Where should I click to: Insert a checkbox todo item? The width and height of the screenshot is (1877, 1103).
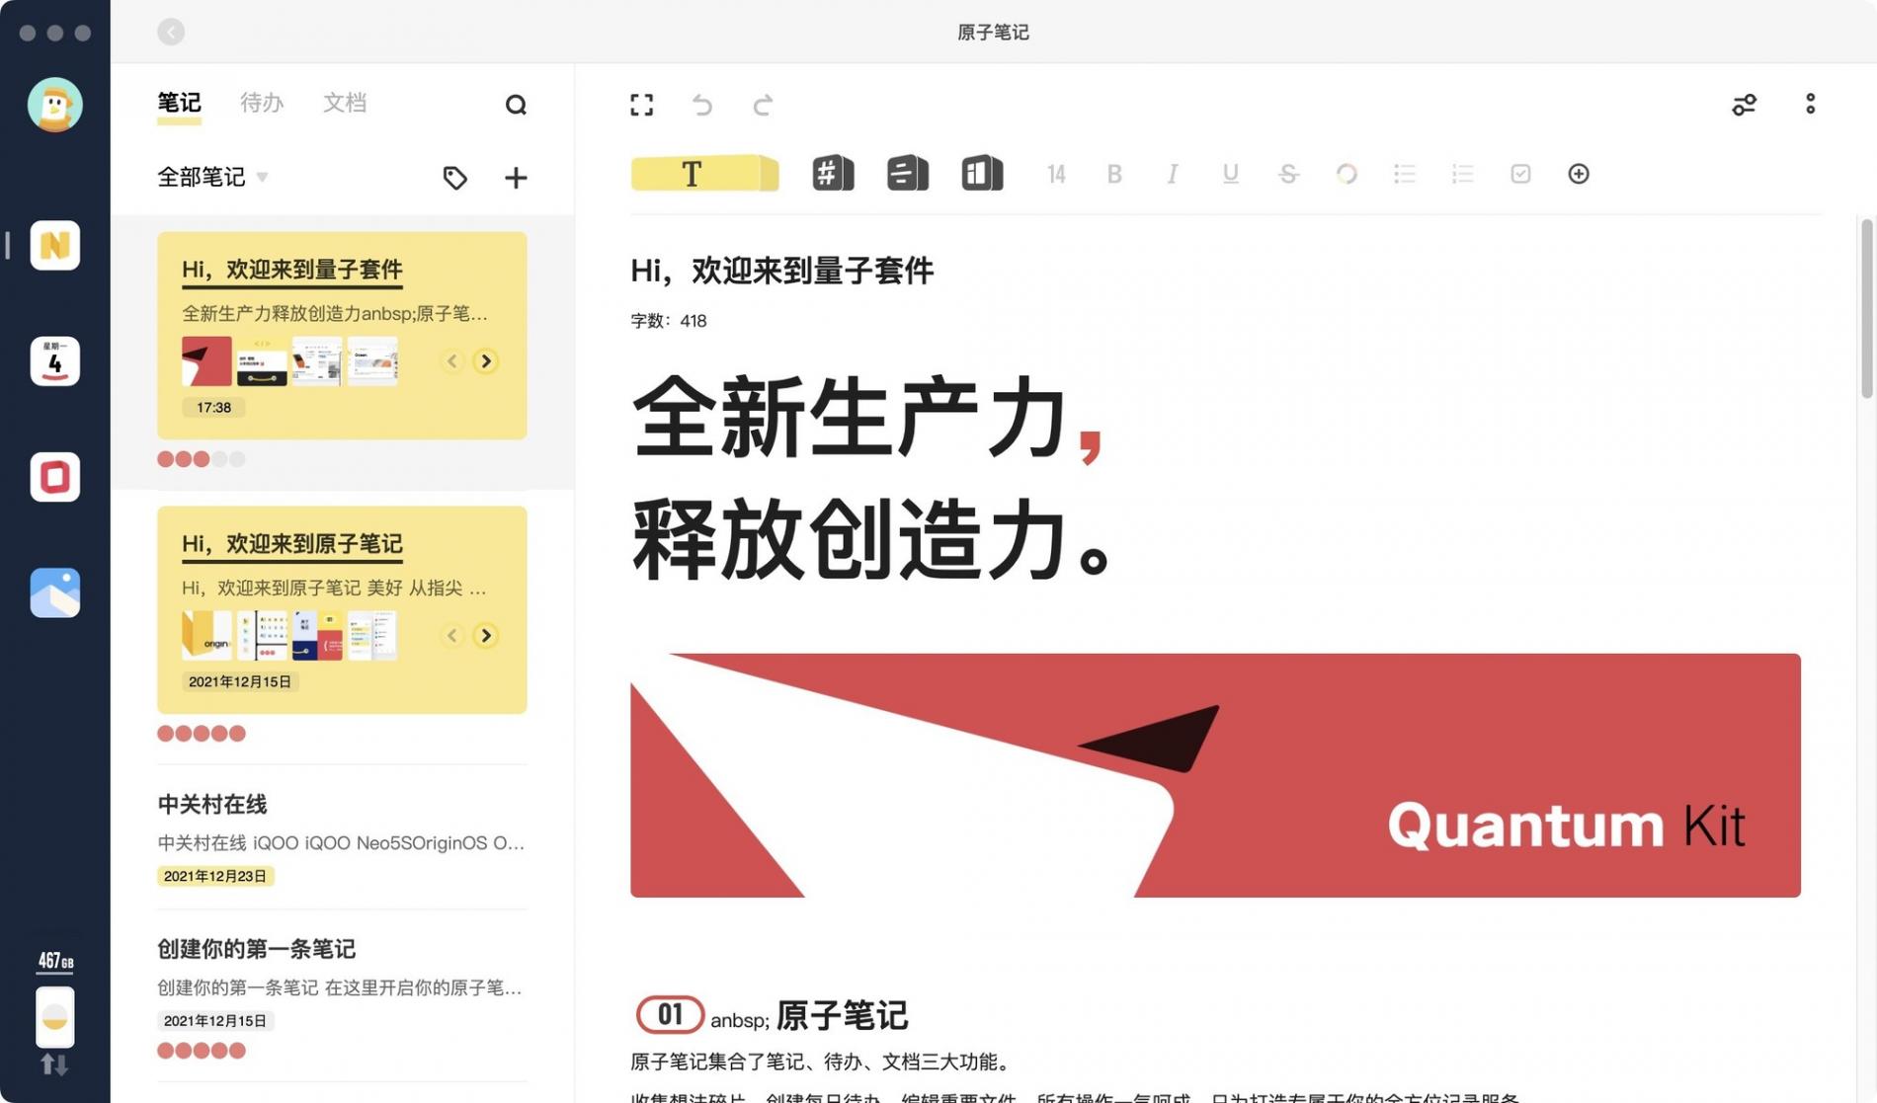[1520, 174]
